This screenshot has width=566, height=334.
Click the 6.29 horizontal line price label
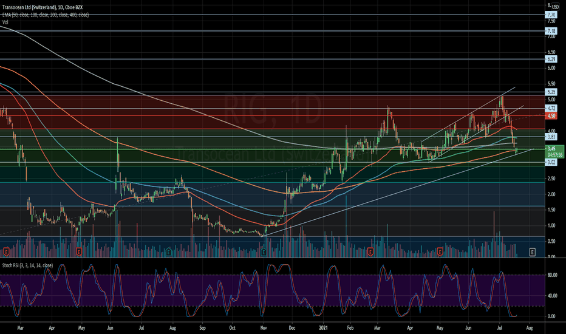pos(551,59)
